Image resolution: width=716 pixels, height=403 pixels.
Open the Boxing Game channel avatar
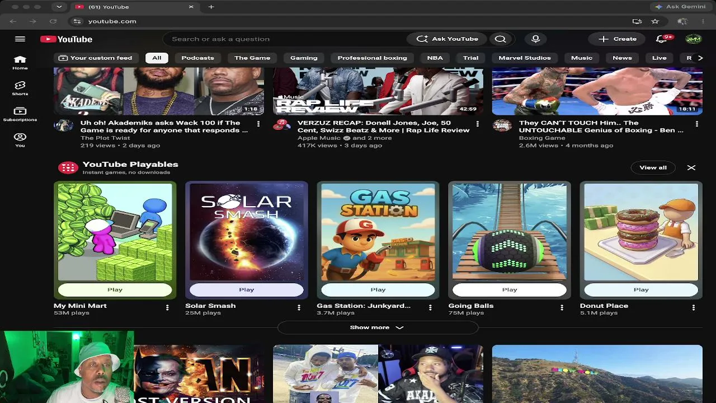[502, 125]
